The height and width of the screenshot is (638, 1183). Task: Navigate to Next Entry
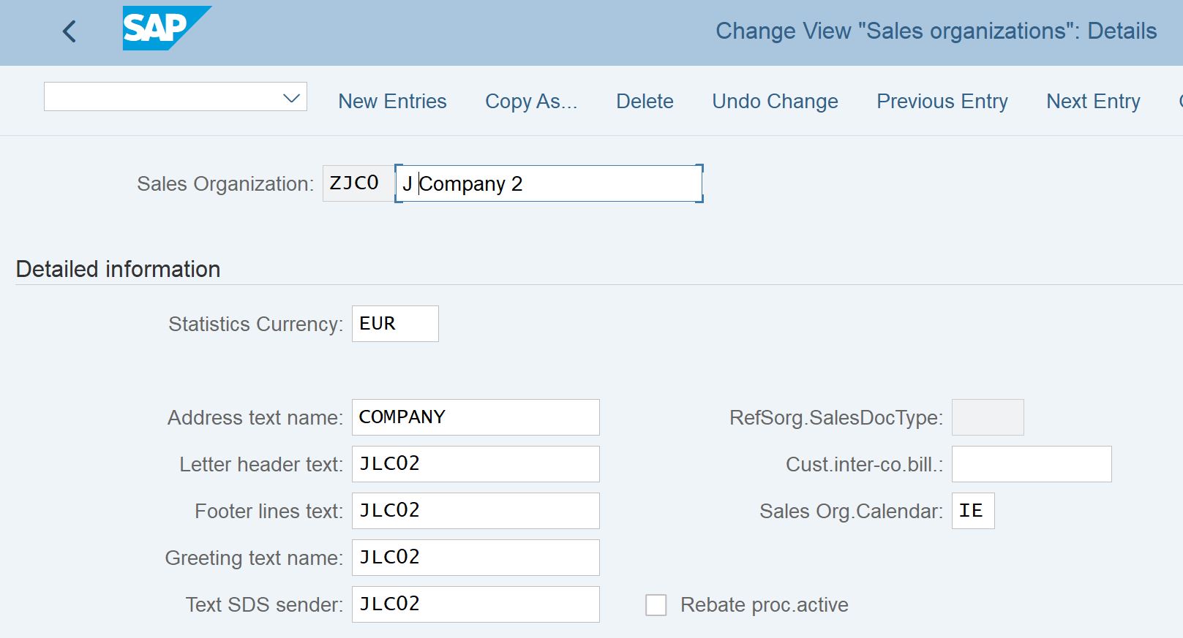coord(1093,102)
